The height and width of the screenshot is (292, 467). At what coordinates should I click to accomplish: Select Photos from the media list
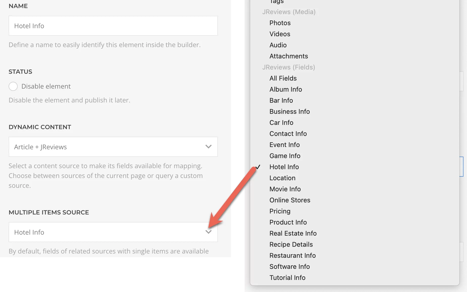pyautogui.click(x=280, y=23)
